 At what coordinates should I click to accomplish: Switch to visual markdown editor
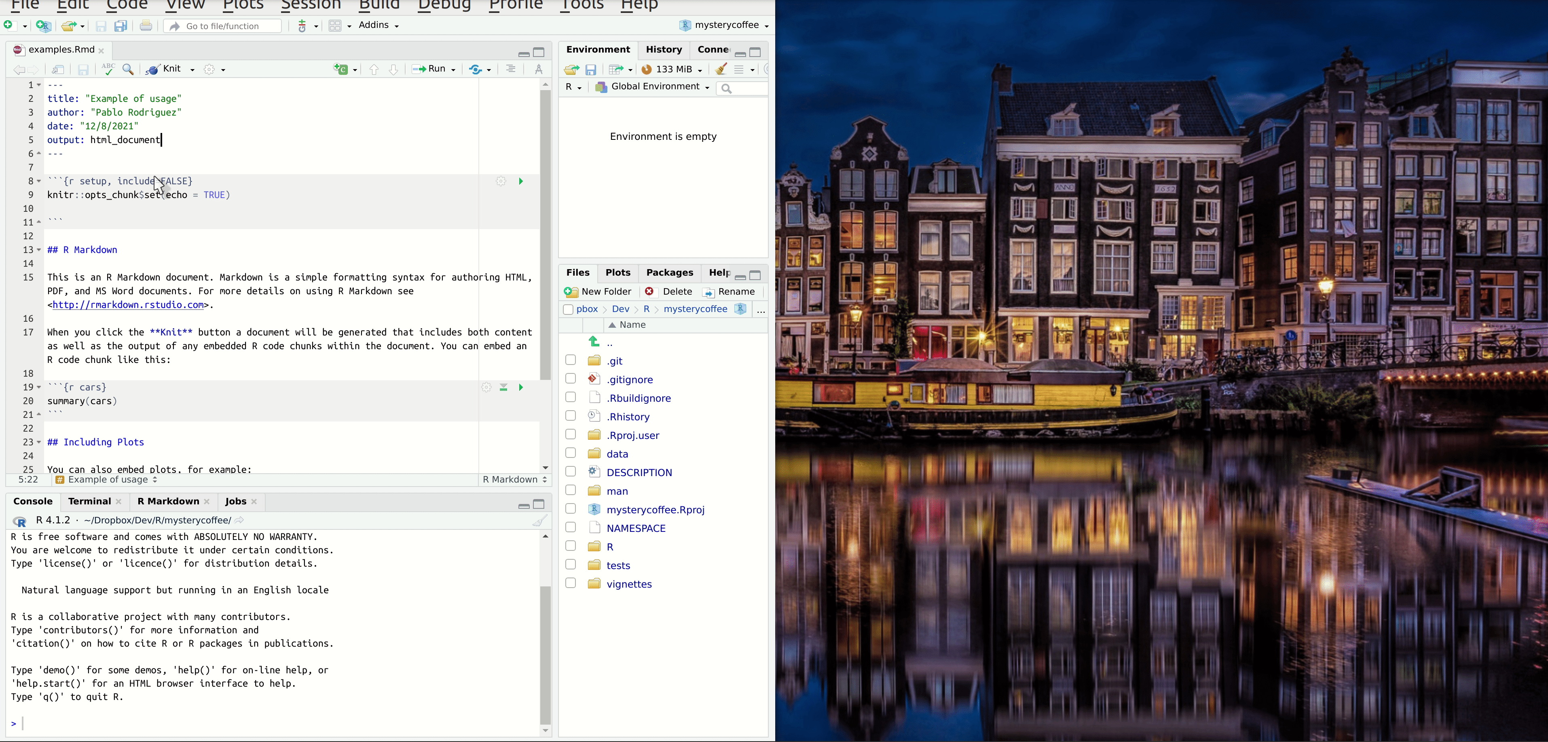coord(539,70)
